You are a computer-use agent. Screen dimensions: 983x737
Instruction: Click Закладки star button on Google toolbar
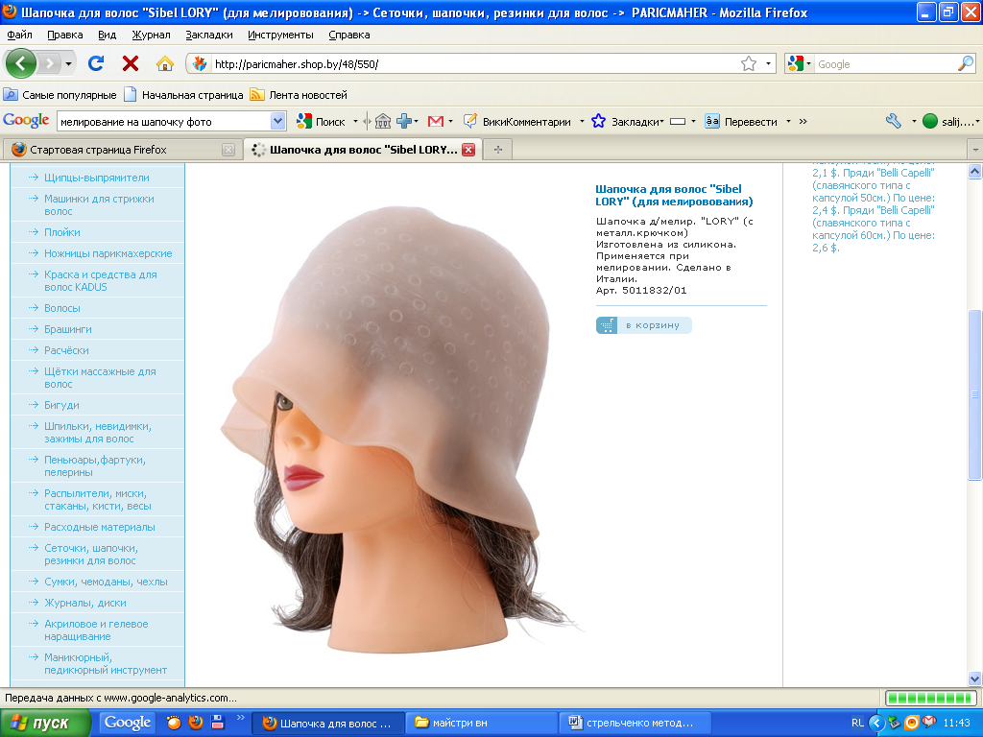[627, 122]
